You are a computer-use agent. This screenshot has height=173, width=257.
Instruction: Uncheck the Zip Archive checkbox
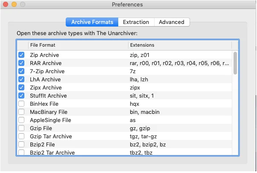click(21, 55)
